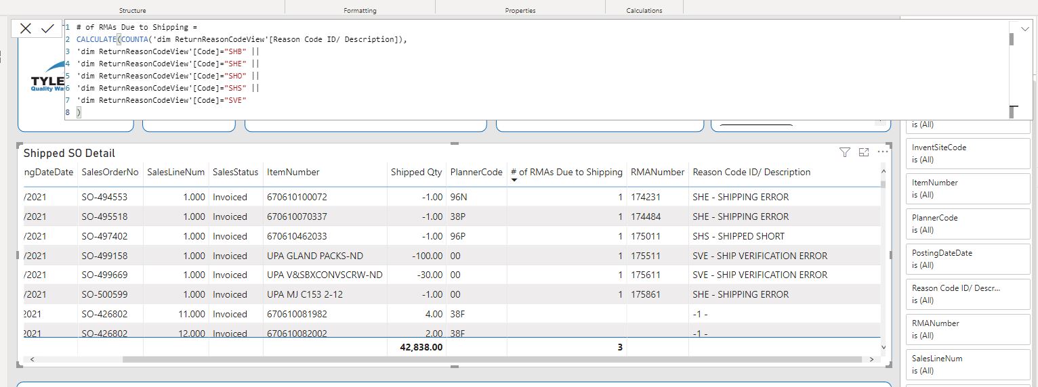The height and width of the screenshot is (387, 1038).
Task: Click the RMANumber column header
Action: pyautogui.click(x=657, y=172)
